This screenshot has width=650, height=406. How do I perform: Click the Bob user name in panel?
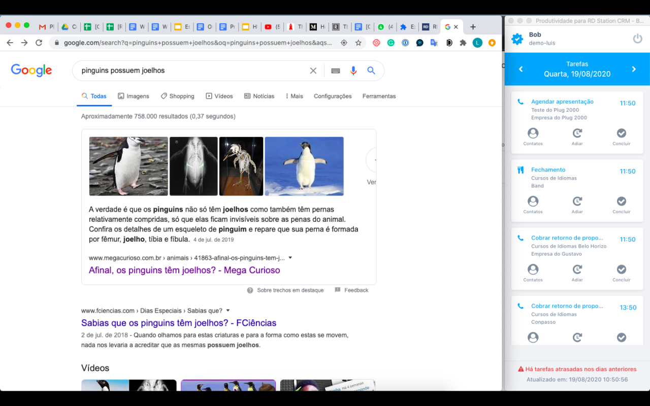[535, 35]
